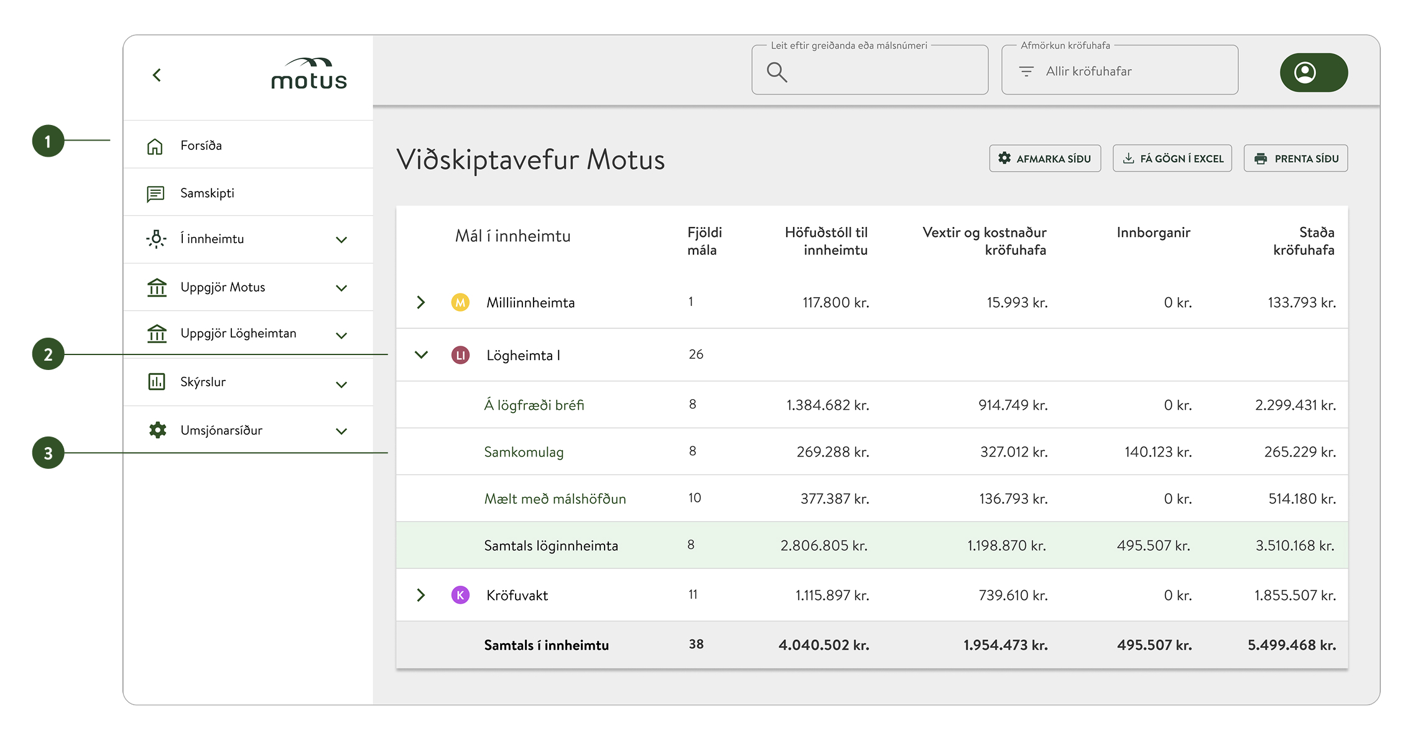Open the Umsjónarsíður gear icon

[x=157, y=429]
